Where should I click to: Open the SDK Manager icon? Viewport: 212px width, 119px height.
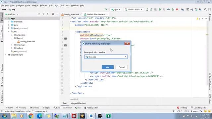[200, 10]
